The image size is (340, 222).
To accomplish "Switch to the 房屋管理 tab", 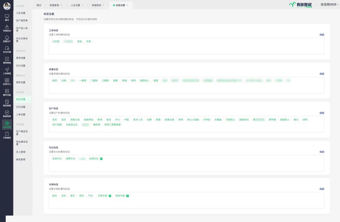I will 54,5.
